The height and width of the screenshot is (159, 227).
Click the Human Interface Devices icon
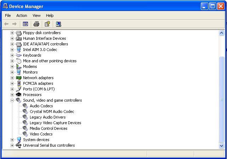pos(19,38)
